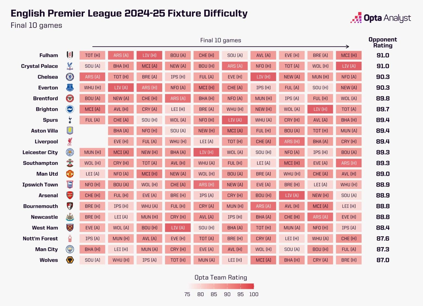Click the West Ham club crest
Viewport: 423px width, 306px height.
tap(70, 228)
